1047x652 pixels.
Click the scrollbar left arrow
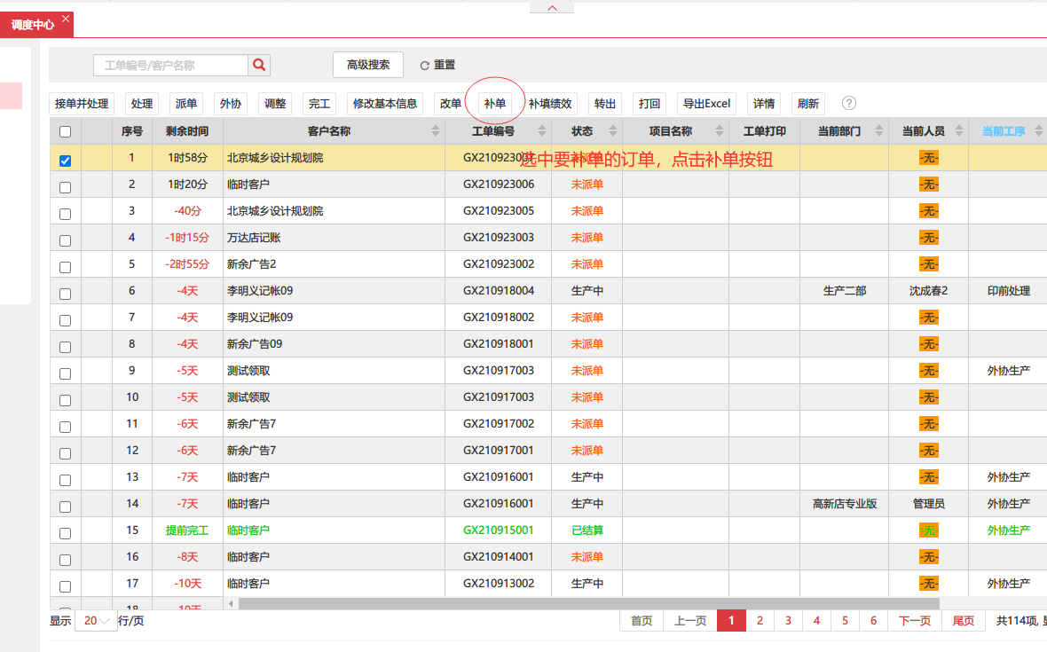(231, 603)
